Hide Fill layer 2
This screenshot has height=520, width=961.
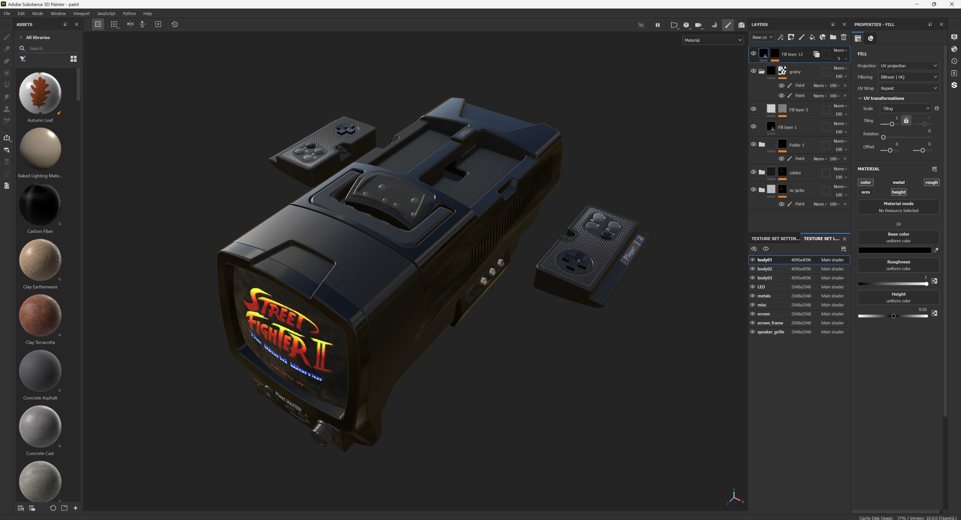pos(754,109)
